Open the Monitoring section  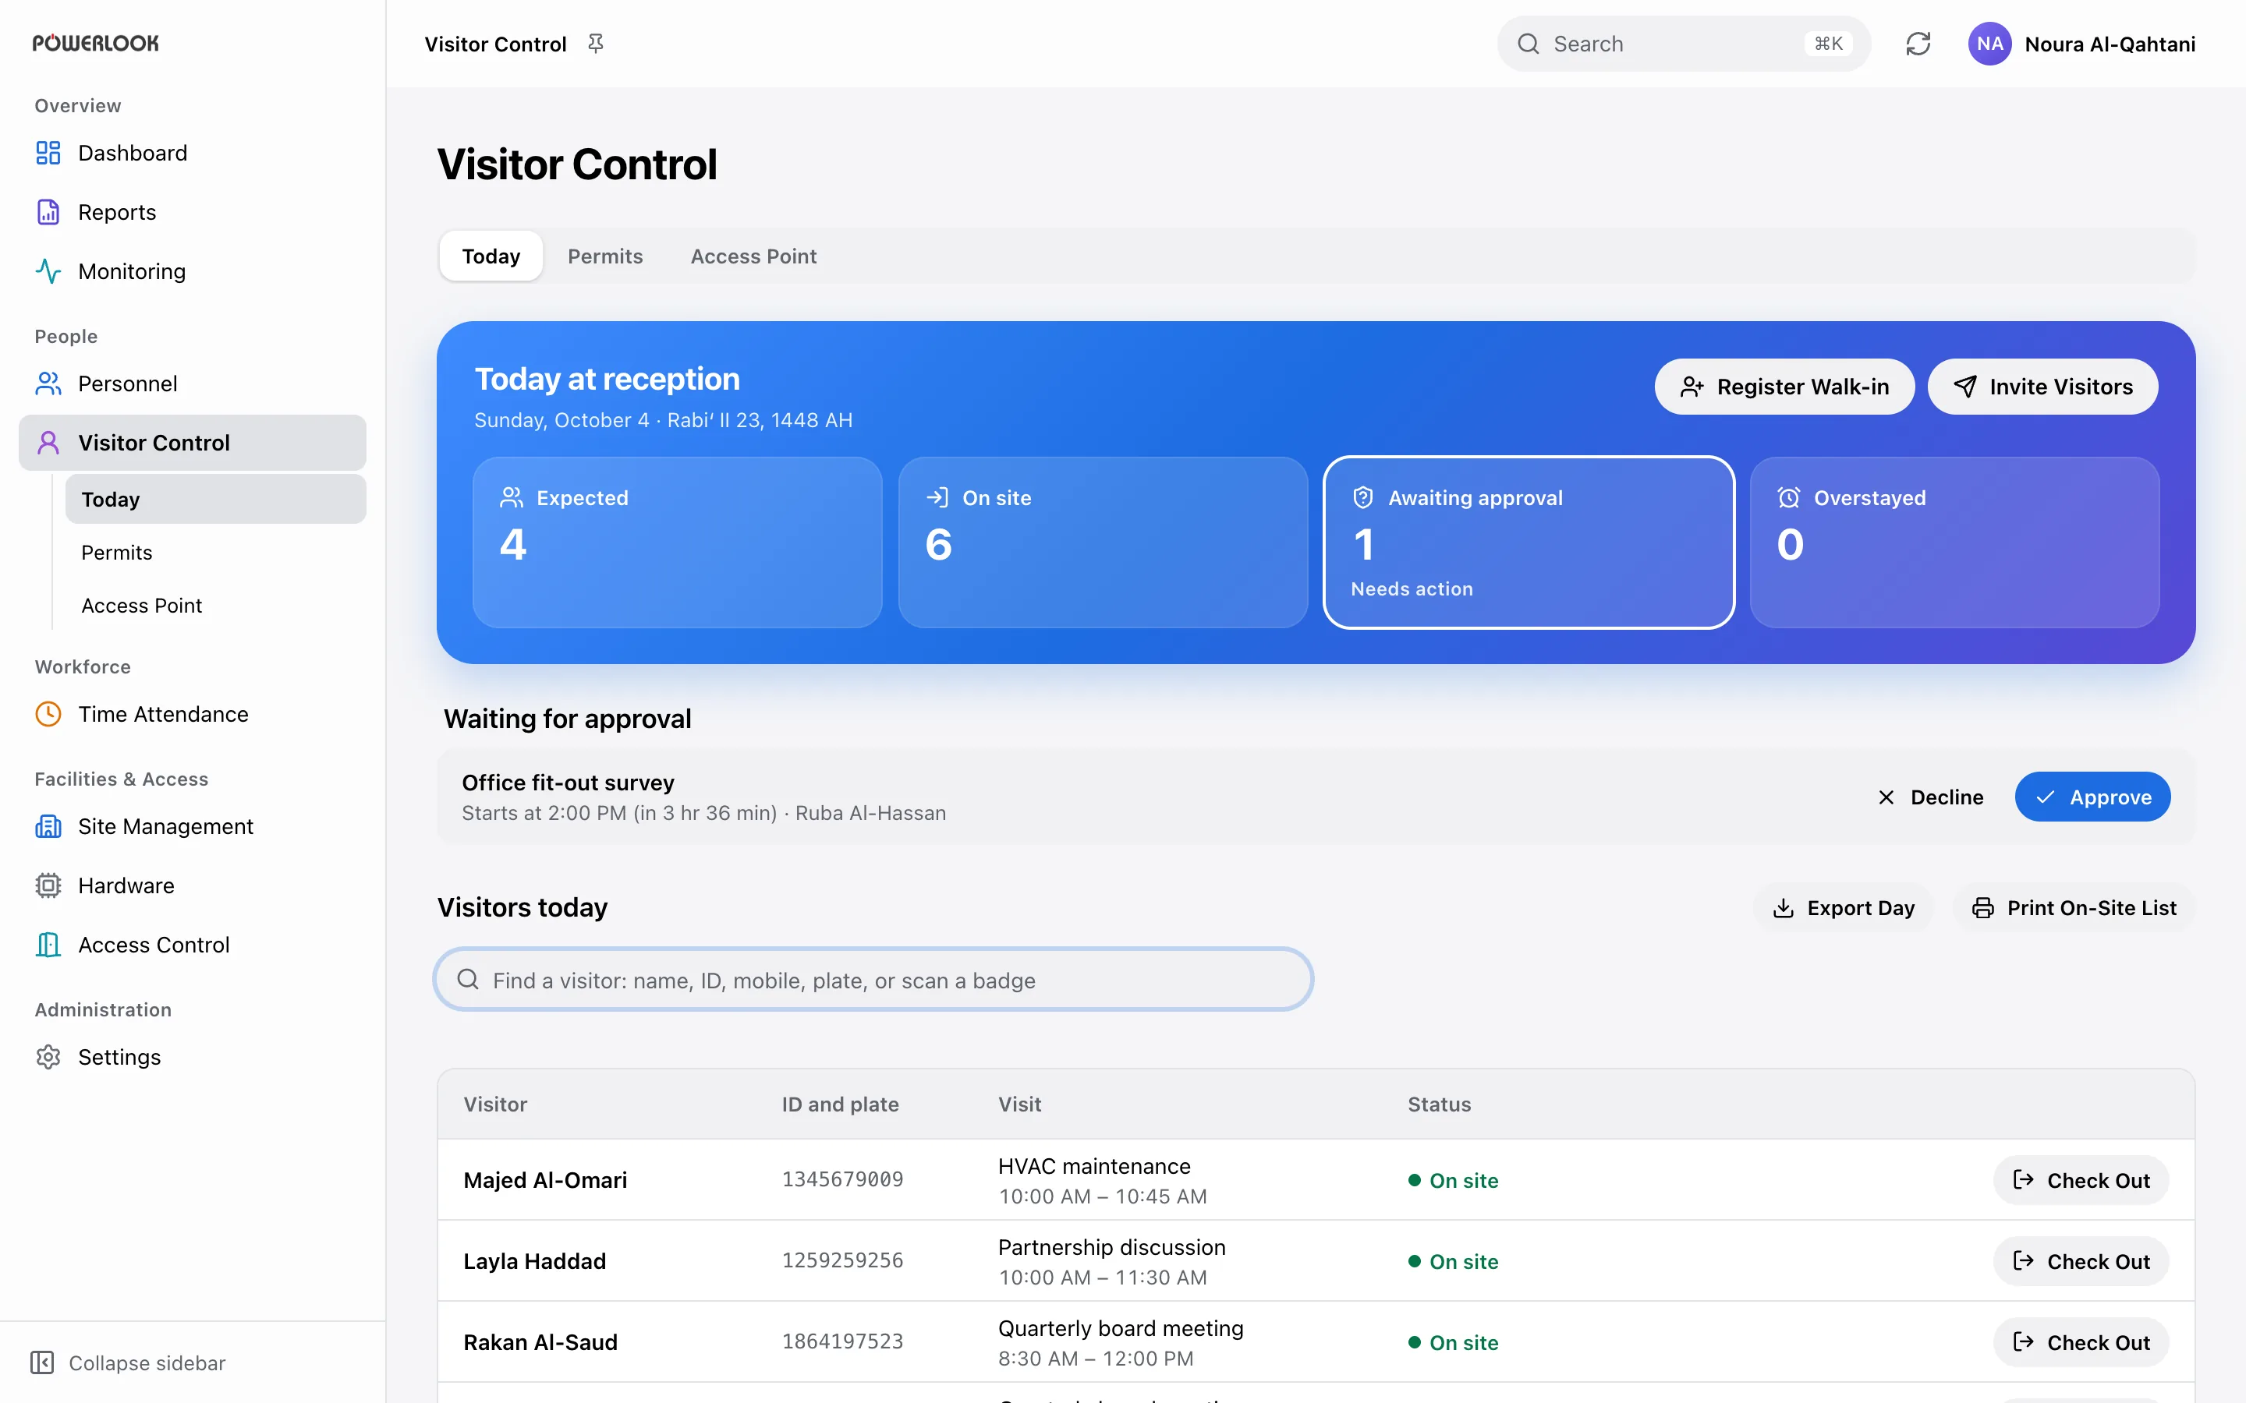192,272
